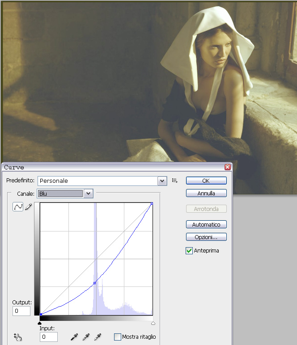
Task: Select the pencil draw-curve tool
Action: [x=28, y=207]
